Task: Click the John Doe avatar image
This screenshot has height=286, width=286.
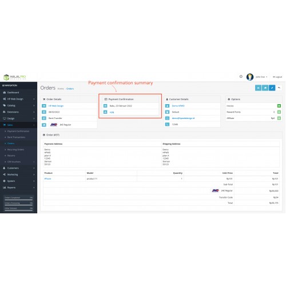Action: click(x=250, y=77)
